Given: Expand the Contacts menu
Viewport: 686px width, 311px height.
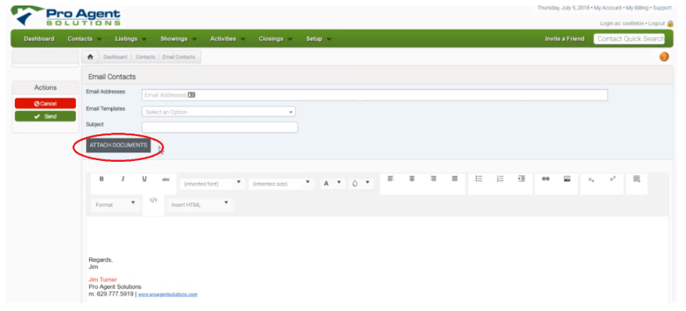Looking at the screenshot, I should click(84, 39).
